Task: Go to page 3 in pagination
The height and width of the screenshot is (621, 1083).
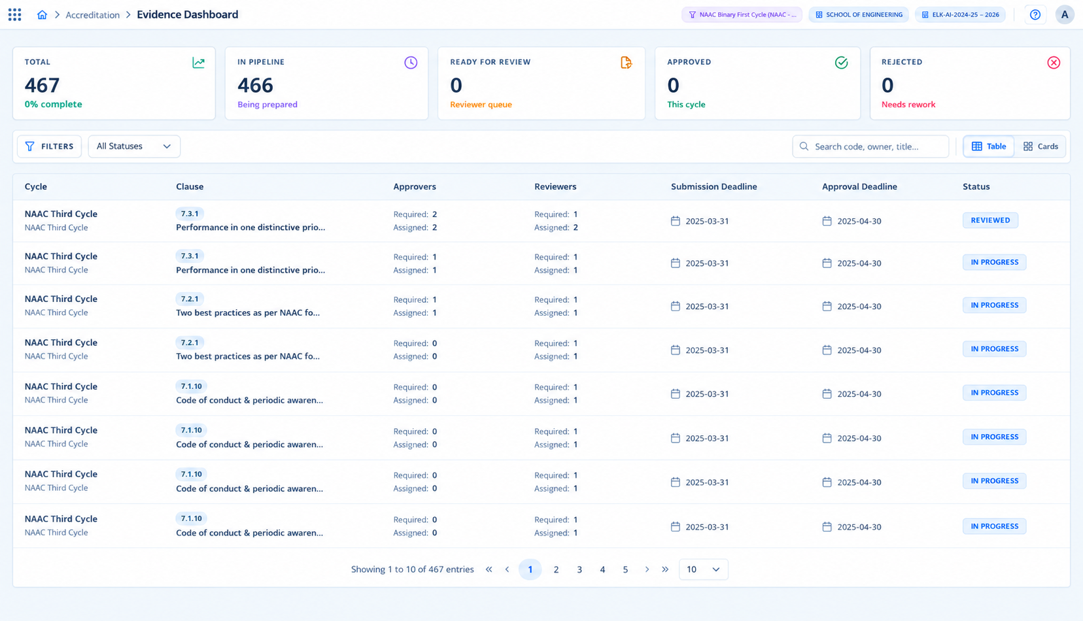Action: 579,569
